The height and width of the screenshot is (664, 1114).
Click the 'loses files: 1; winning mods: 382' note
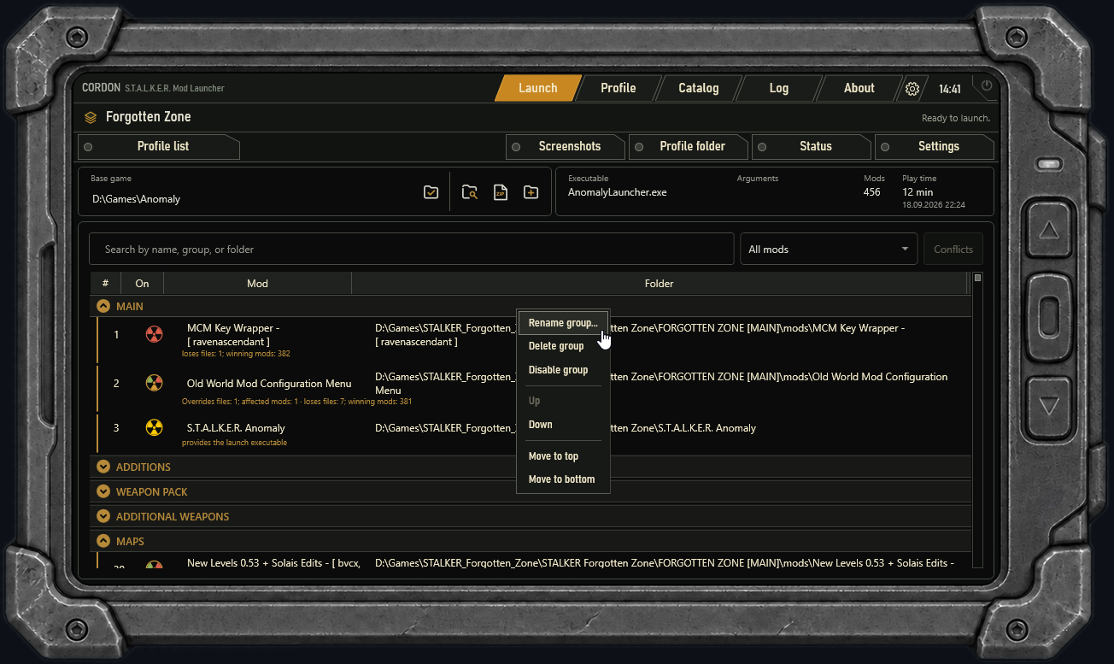236,354
